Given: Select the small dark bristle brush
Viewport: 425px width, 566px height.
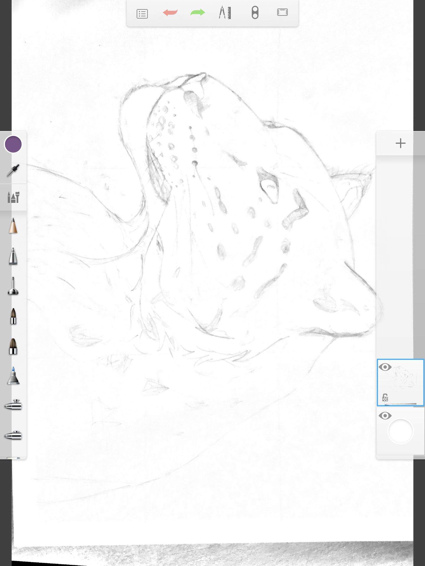Looking at the screenshot, I should (13, 316).
